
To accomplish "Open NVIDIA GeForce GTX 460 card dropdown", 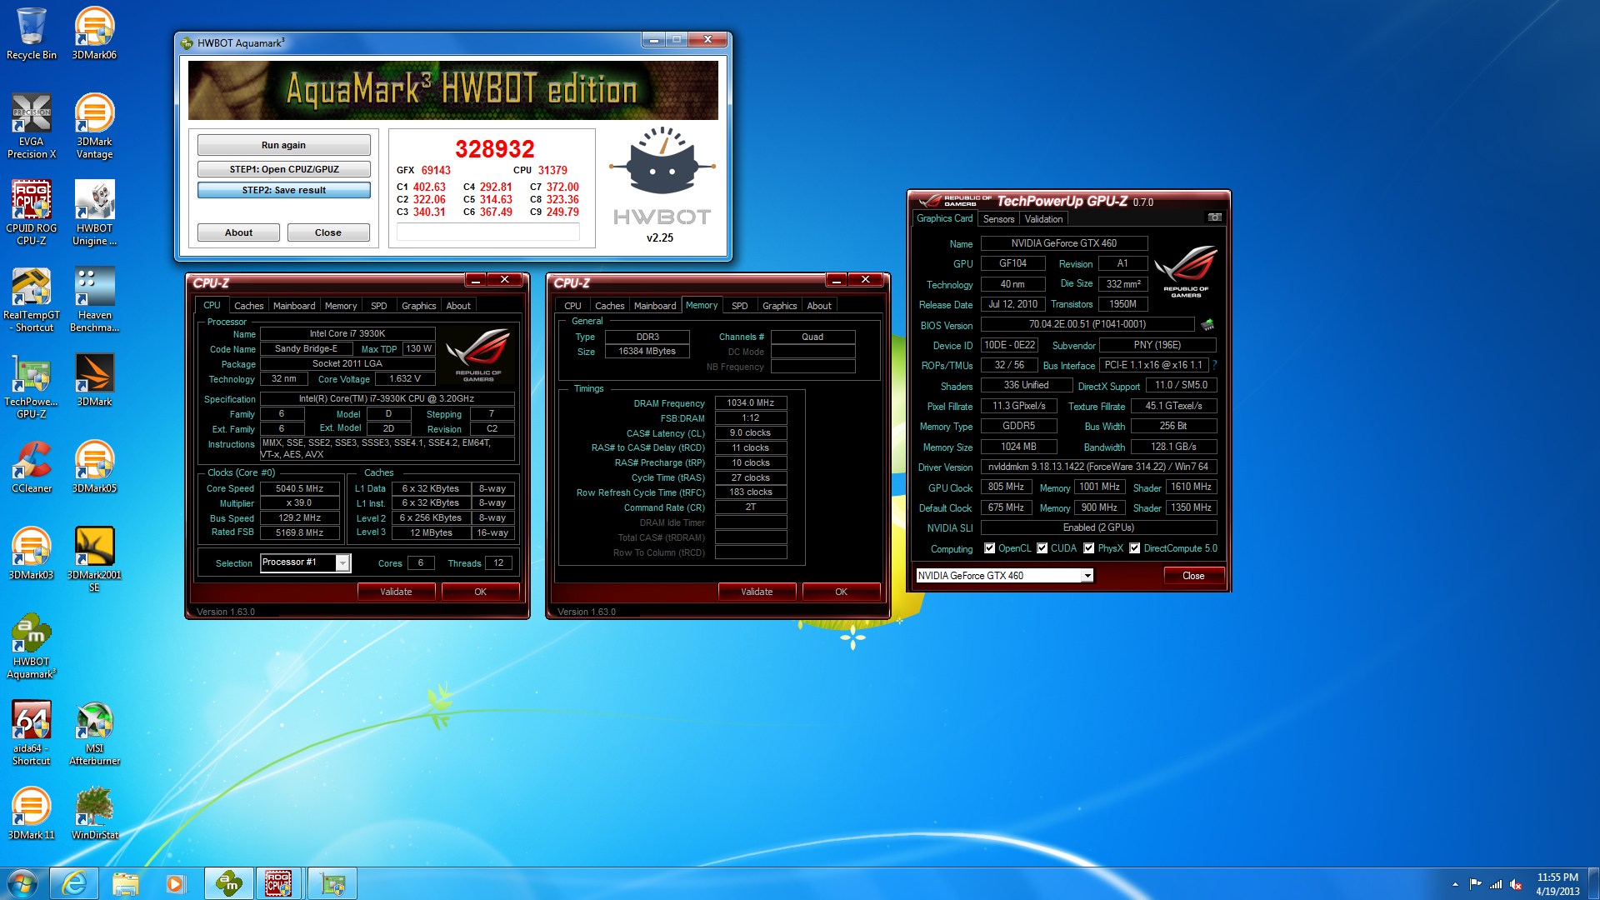I will (1004, 576).
